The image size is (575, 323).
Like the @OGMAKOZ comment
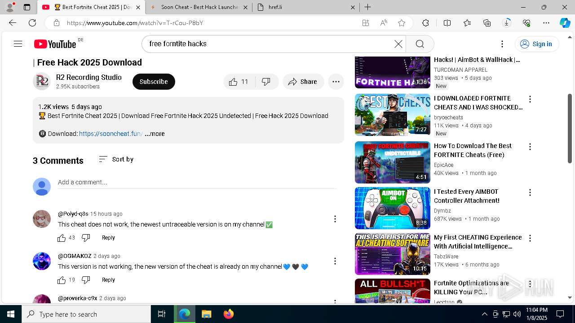[x=62, y=280]
